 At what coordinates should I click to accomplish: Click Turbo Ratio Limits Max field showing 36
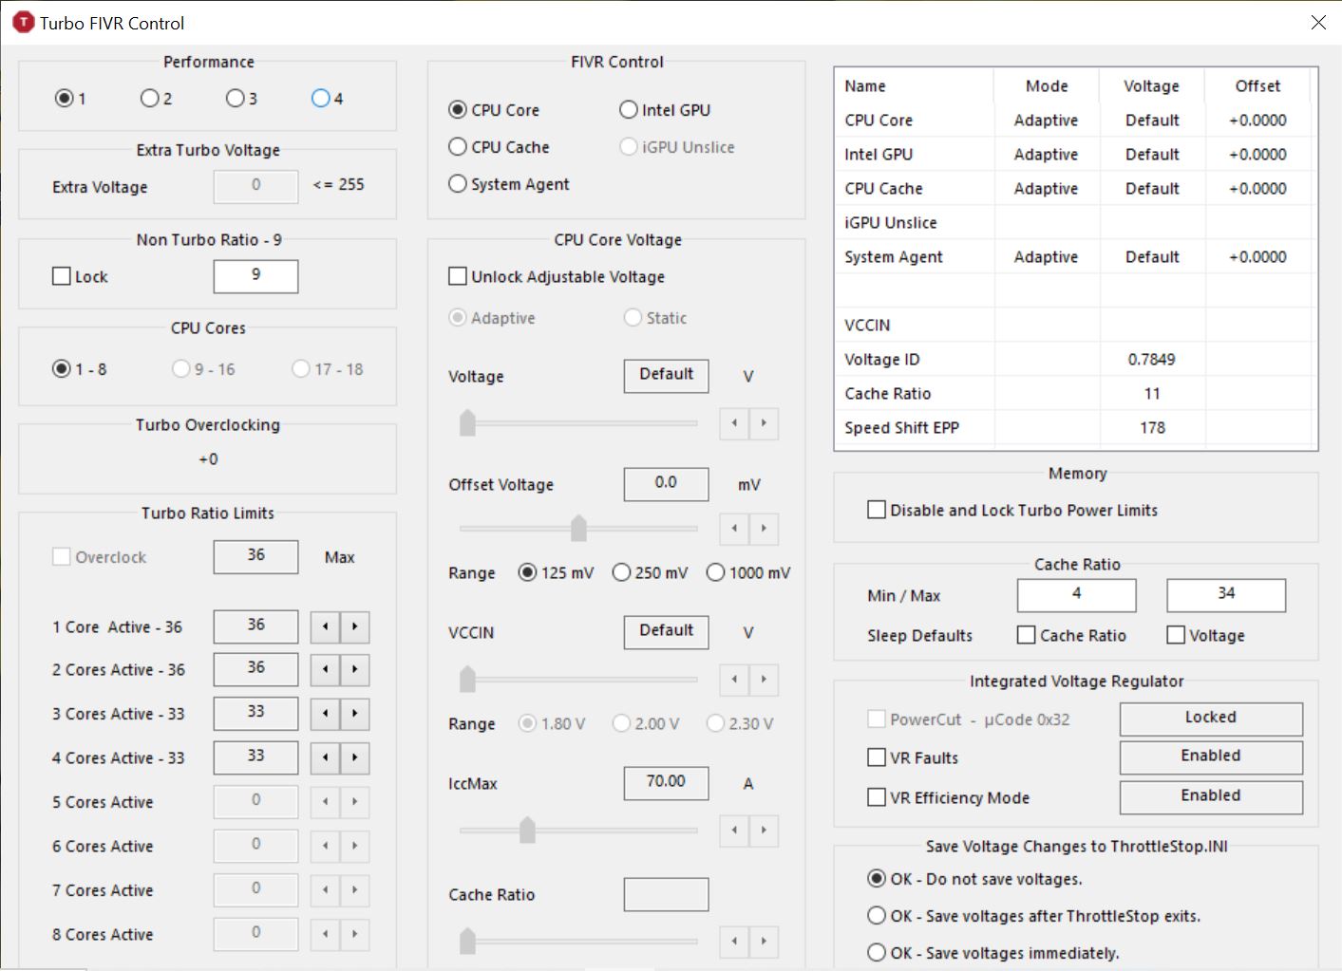tap(255, 556)
